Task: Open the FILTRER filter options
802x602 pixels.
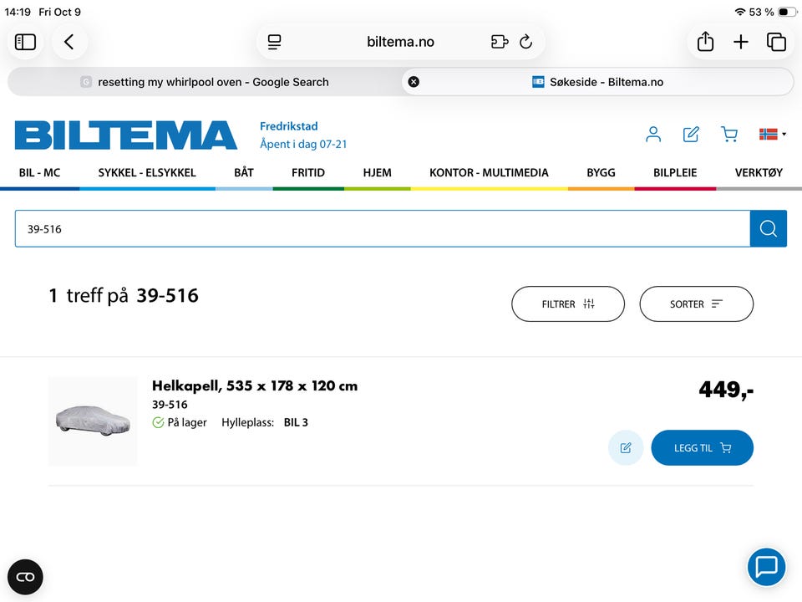Action: point(568,304)
